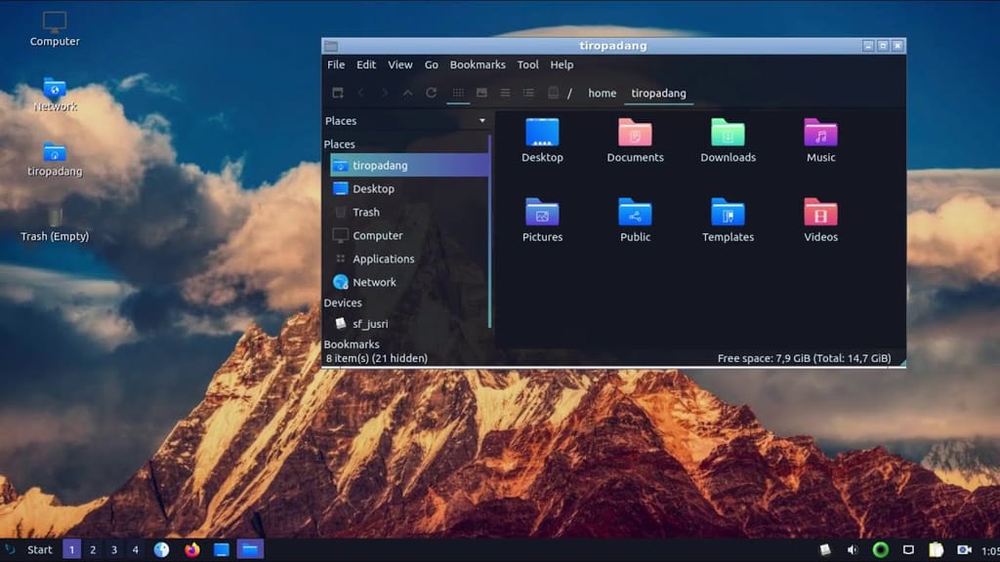Click the home path button
The width and height of the screenshot is (1000, 562).
603,94
